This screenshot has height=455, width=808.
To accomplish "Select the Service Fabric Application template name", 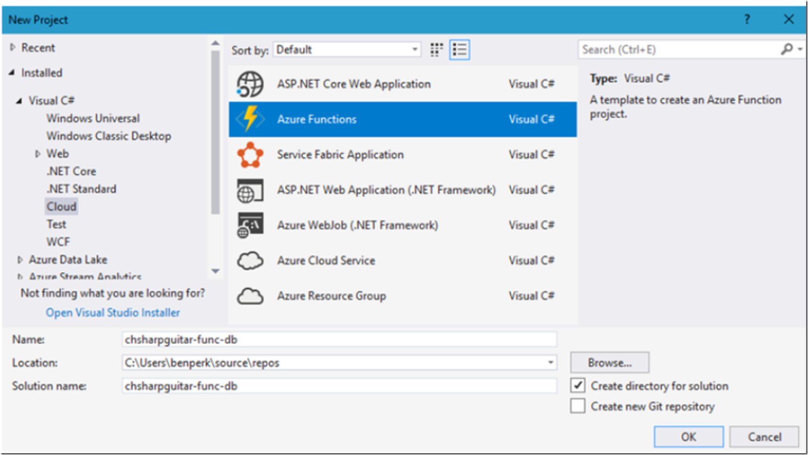I will [x=340, y=155].
